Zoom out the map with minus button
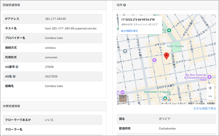The height and width of the screenshot is (136, 219). tap(210, 96)
